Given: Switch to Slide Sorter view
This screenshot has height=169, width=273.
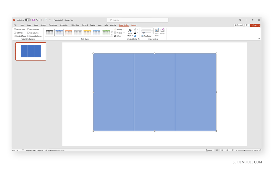Looking at the screenshot, I should [222, 151].
